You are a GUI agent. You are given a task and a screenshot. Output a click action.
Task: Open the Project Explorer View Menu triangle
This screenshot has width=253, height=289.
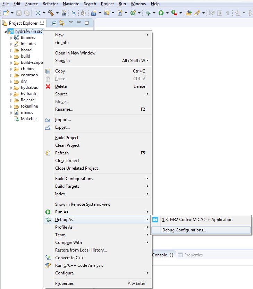pyautogui.click(x=71, y=22)
